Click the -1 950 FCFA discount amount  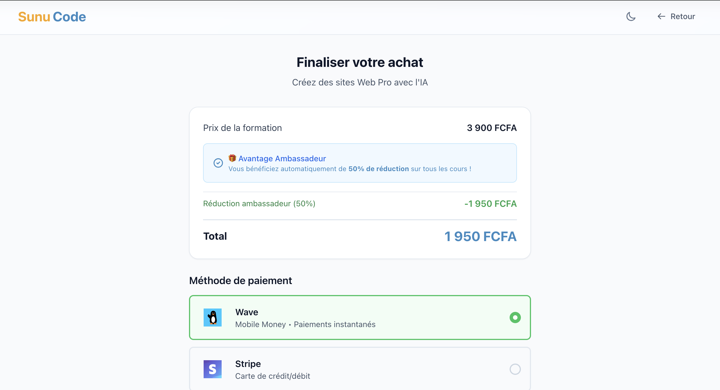click(x=490, y=204)
